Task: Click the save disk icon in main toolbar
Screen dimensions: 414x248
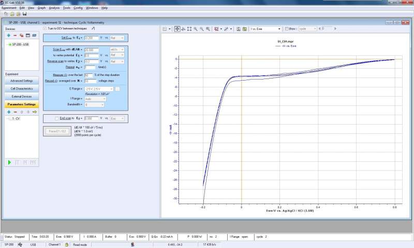Action: tap(24, 14)
